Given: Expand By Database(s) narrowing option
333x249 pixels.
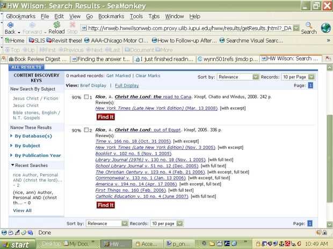Looking at the screenshot, I should point(31,136).
